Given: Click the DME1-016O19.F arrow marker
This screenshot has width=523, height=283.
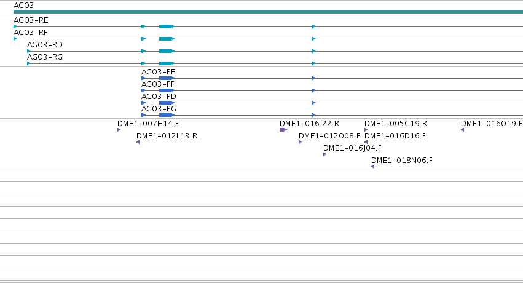Looking at the screenshot, I should pos(462,130).
